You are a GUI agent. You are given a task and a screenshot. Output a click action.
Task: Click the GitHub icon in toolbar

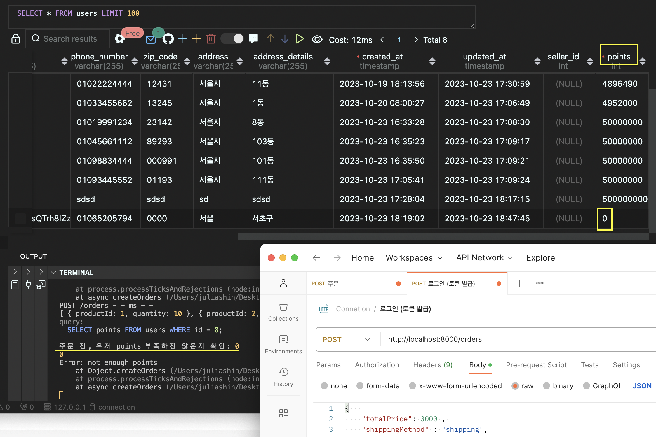pos(168,39)
